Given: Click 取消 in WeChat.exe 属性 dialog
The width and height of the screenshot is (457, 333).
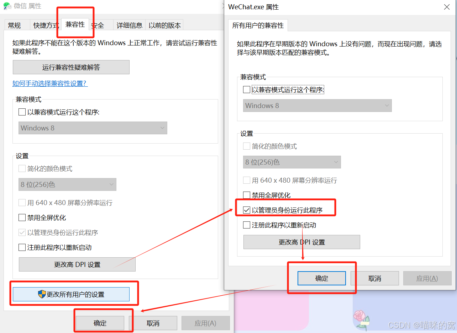Looking at the screenshot, I should [375, 278].
